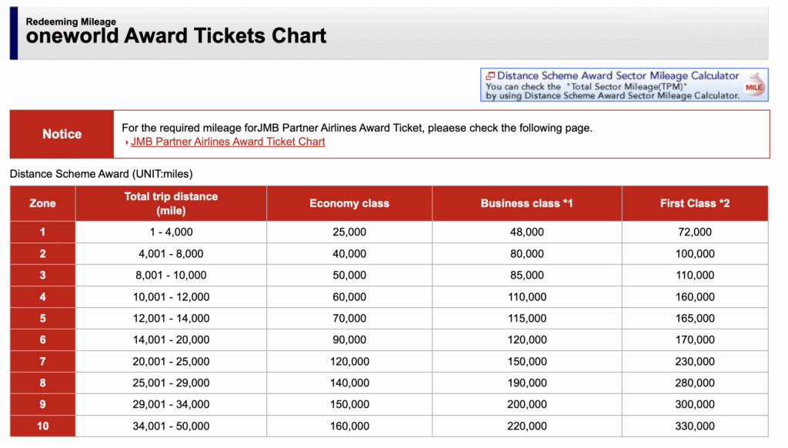Click the Business class *1 column header
Viewport: 788px width, 448px height.
[526, 202]
